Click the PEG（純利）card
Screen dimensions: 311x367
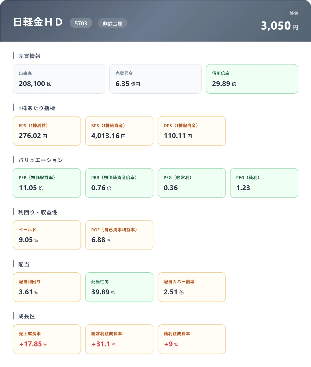click(264, 183)
